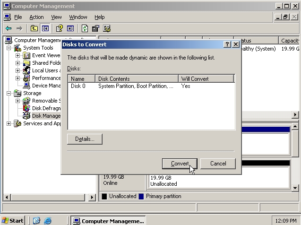Collapse the Storage tree node
This screenshot has width=301, height=225.
[9, 93]
